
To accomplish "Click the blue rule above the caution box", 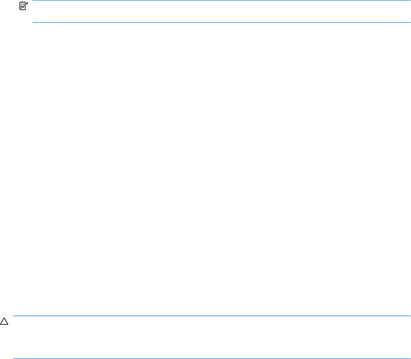I will (x=212, y=316).
